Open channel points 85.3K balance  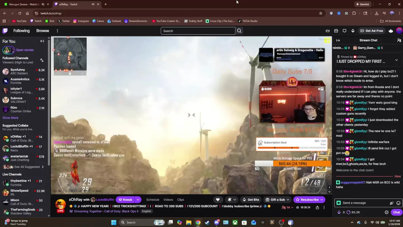pyautogui.click(x=353, y=212)
